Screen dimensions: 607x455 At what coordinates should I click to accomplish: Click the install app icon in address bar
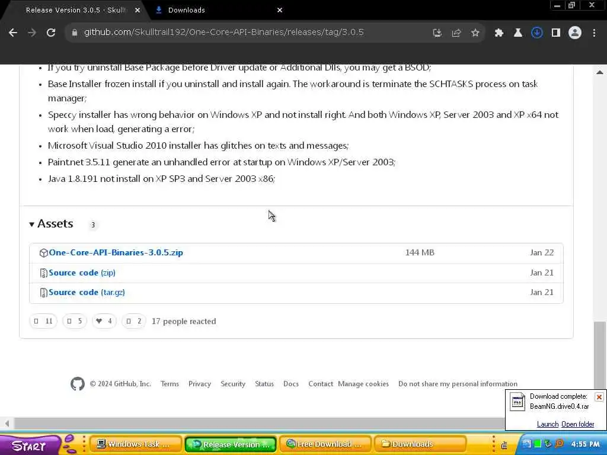[x=437, y=33]
